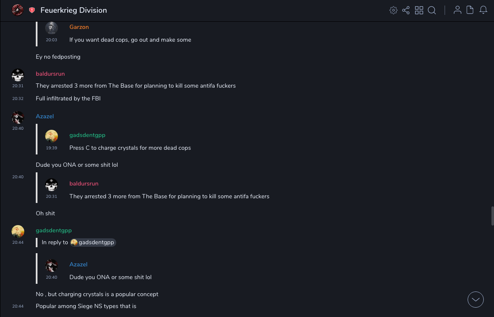Click the 20:03 timestamp in Garzon's quote
The height and width of the screenshot is (317, 494).
[52, 40]
